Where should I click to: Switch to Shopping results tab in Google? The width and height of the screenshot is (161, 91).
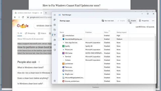[x=30, y=33]
